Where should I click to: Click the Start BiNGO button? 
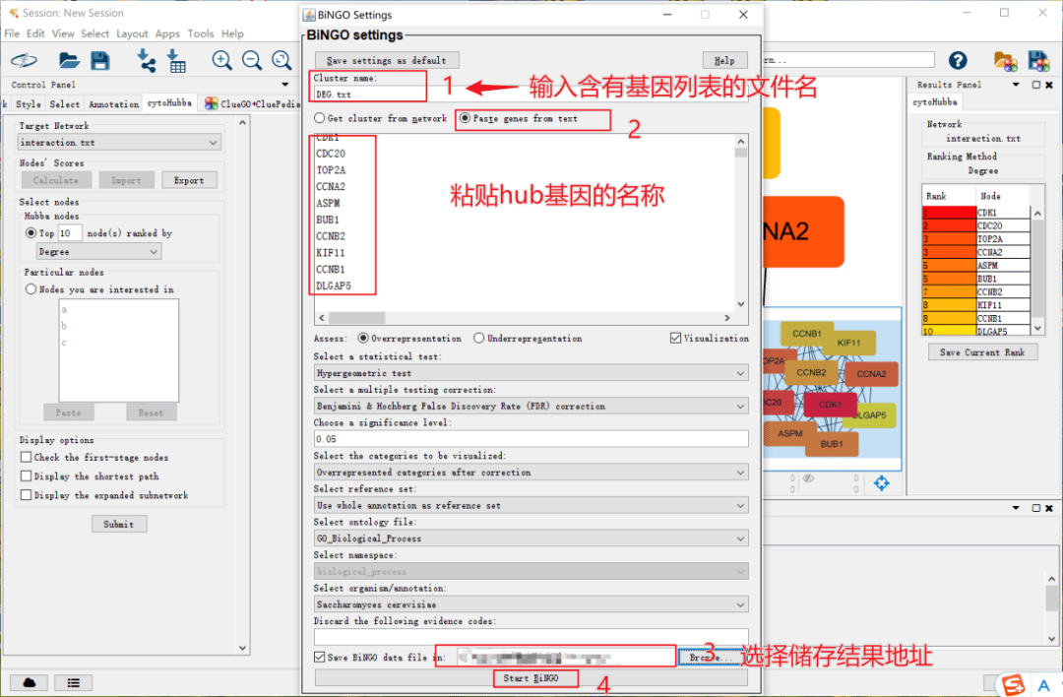pos(531,678)
